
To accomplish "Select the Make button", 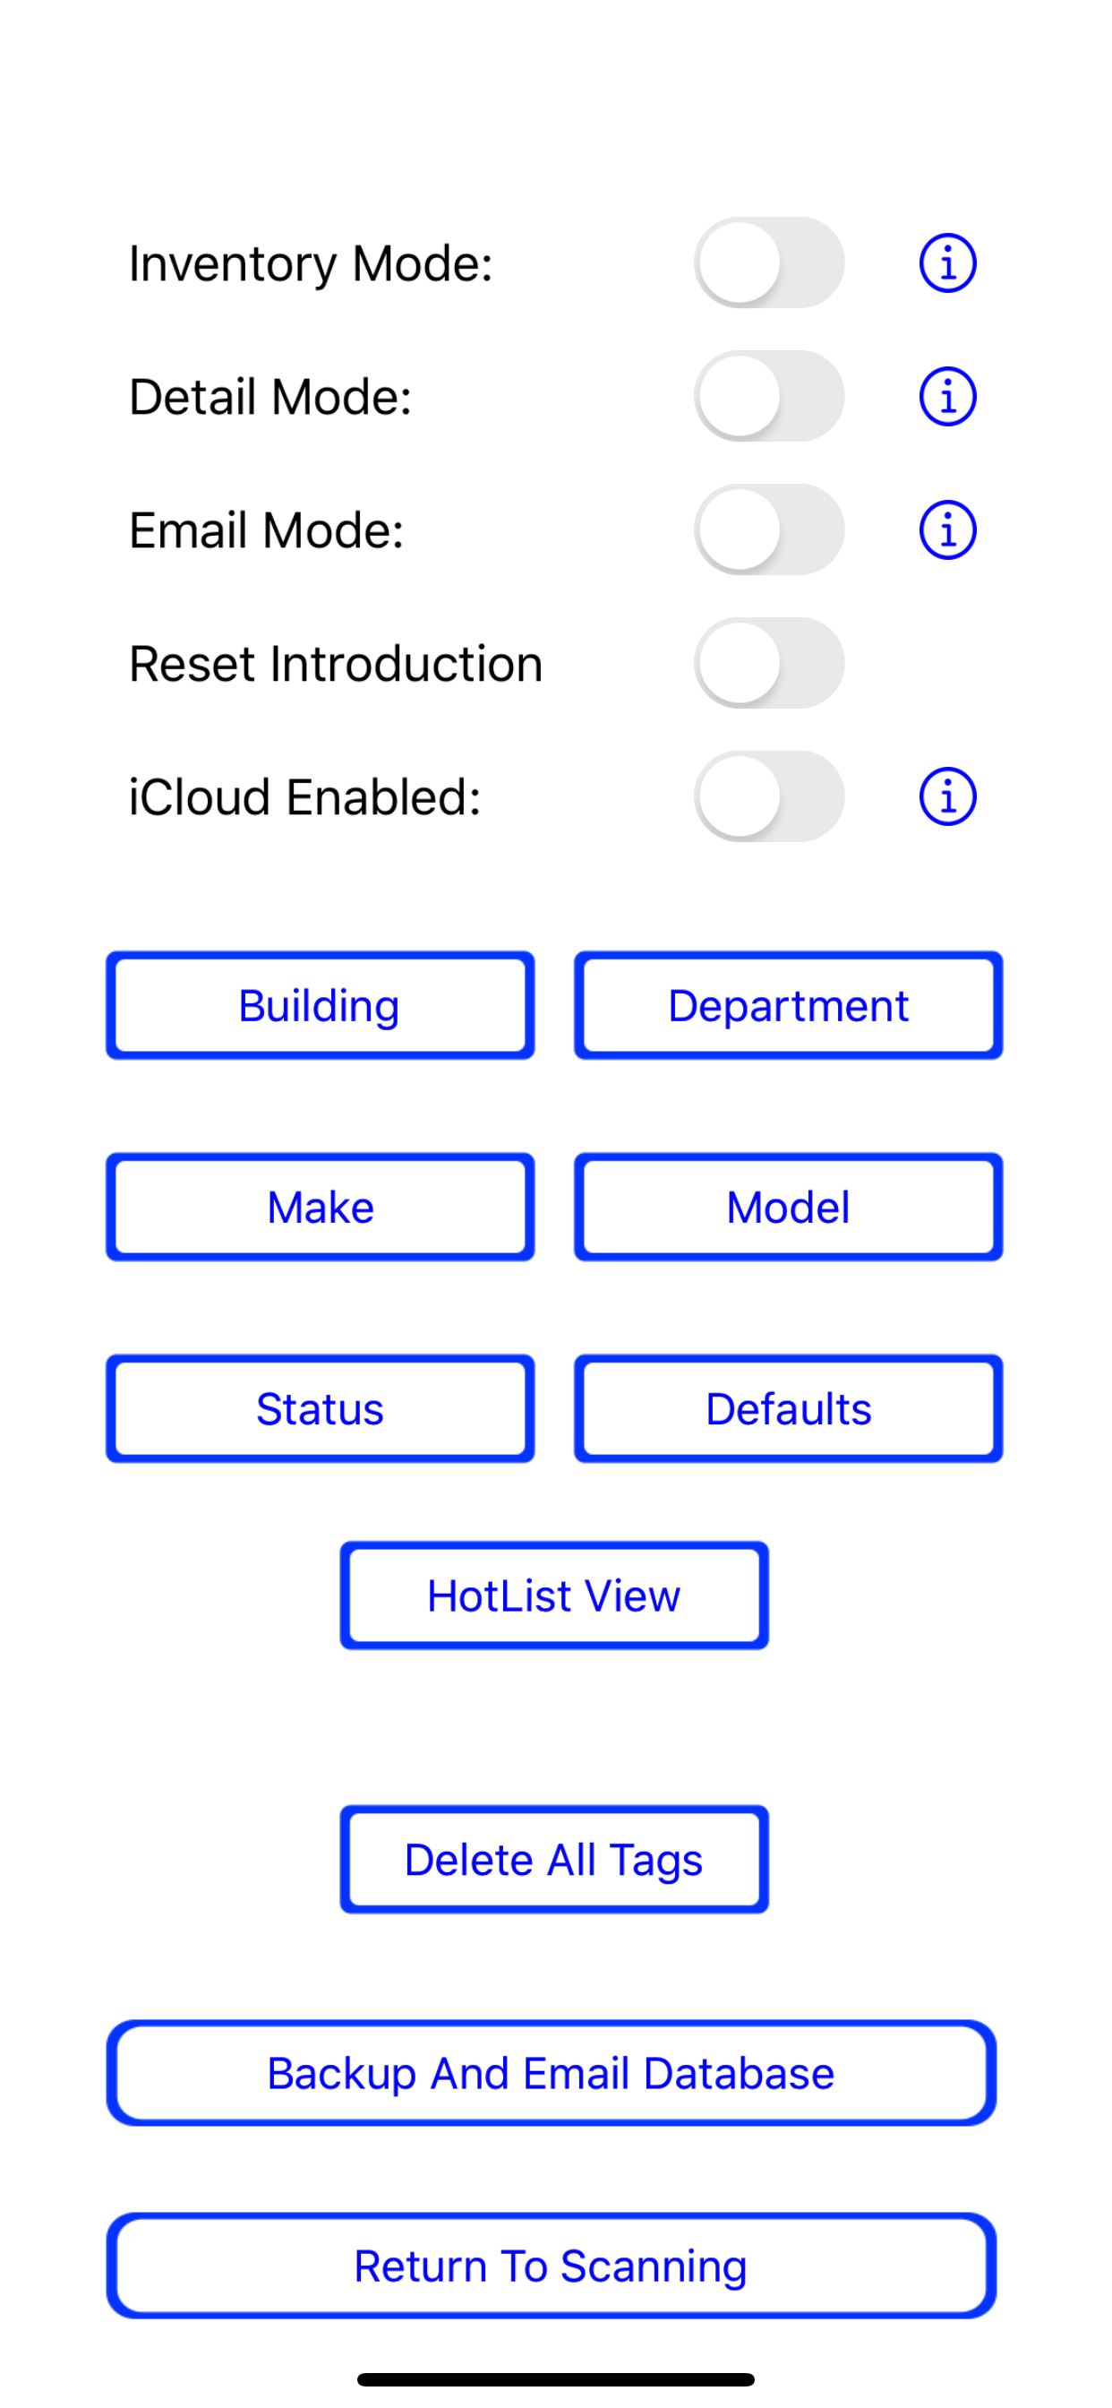I will 321,1207.
